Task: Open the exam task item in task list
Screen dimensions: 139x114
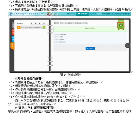Action: [31, 27]
